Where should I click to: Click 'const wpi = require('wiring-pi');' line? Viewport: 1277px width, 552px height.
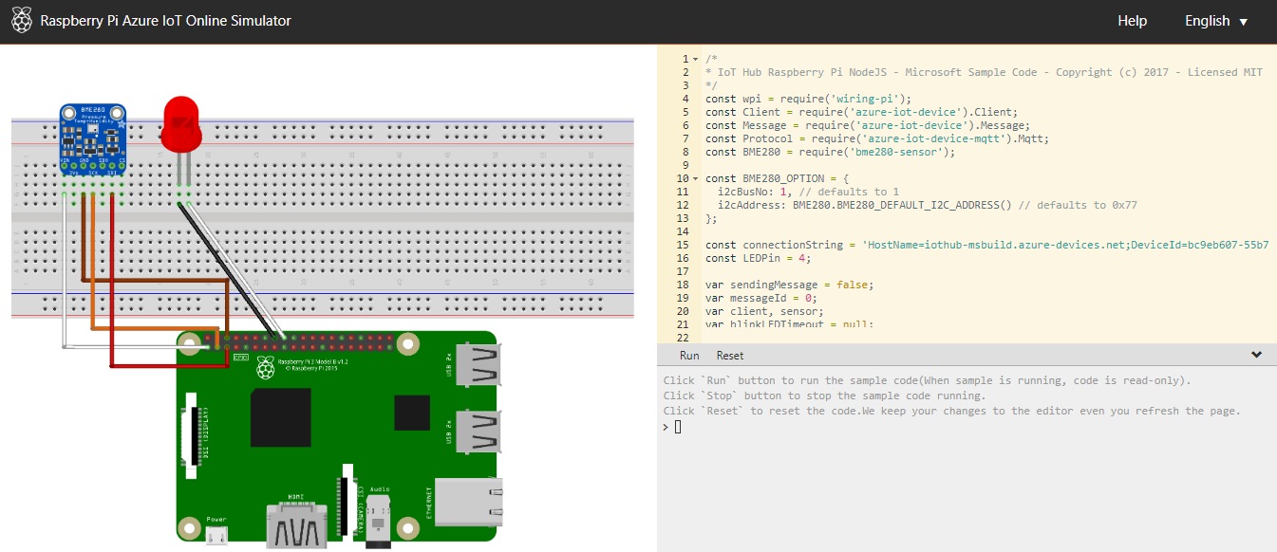[808, 99]
